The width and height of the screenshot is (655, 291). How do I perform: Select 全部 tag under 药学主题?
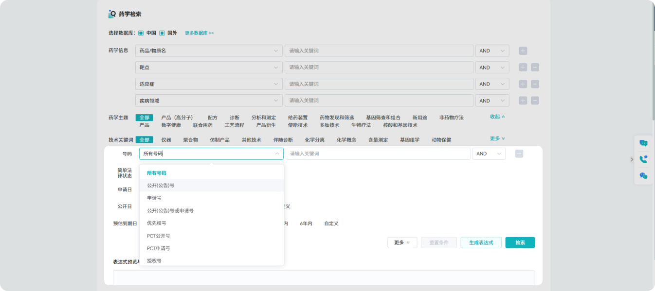pos(145,118)
